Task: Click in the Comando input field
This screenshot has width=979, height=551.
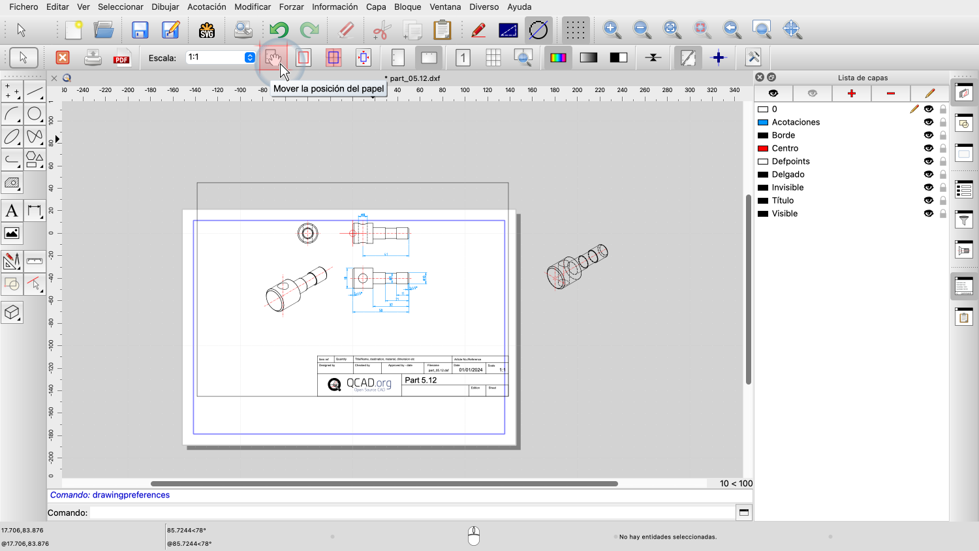Action: pyautogui.click(x=411, y=512)
